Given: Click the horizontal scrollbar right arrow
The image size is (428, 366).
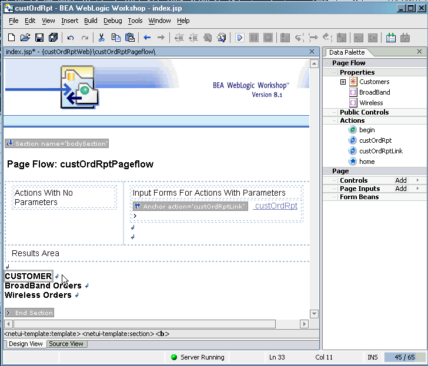Looking at the screenshot, I should pos(304,324).
